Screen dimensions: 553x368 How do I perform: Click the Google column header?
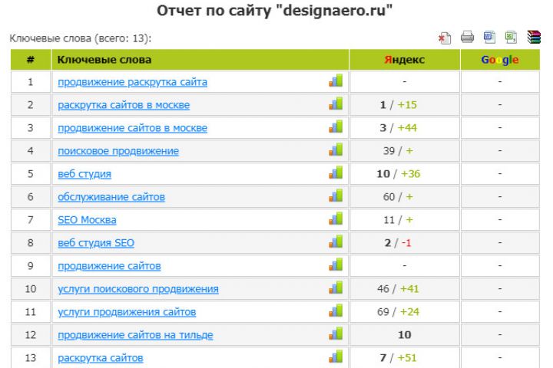500,60
